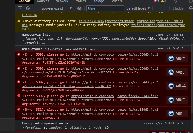Image resolution: width=193 pixels, height=133 pixels.
Task: Click the 2 hidden messages label
Action: (179, 8)
